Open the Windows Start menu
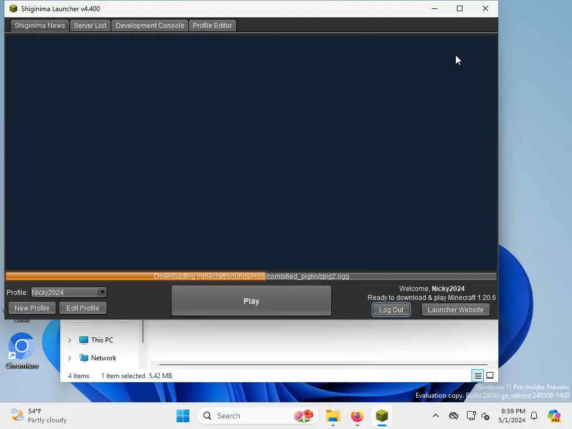This screenshot has height=429, width=572. point(183,416)
